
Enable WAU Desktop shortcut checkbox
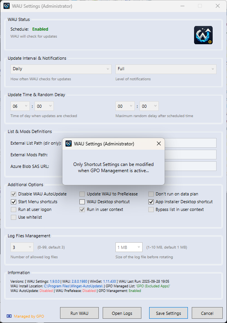click(x=82, y=202)
